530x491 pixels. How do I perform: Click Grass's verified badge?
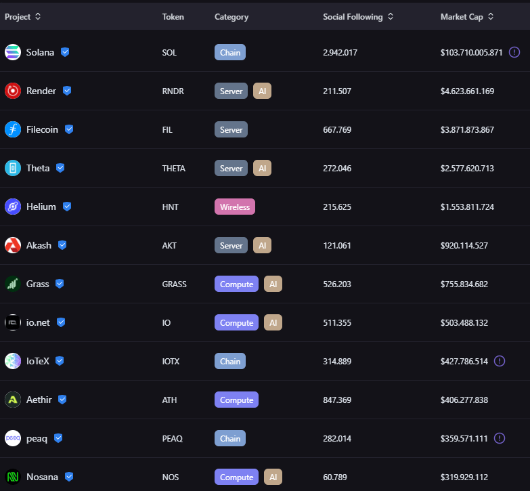tap(60, 283)
